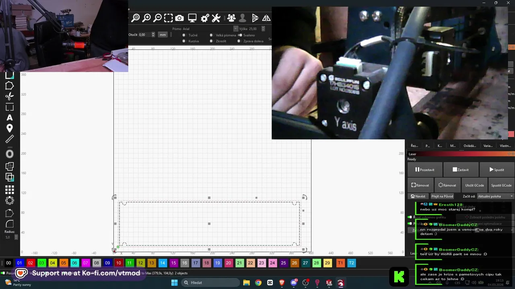Switch to the Varia... tab
The width and height of the screenshot is (515, 289).
coord(488,146)
